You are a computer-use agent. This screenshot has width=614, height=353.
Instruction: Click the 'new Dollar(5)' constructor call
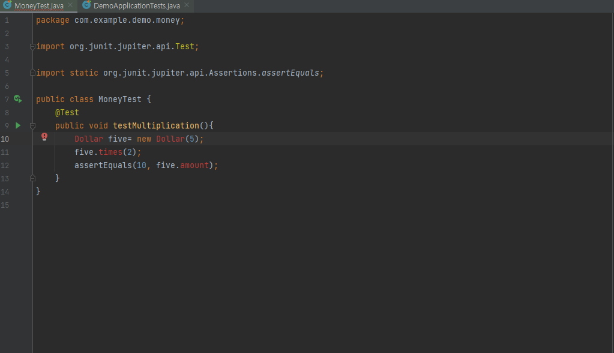pos(167,139)
